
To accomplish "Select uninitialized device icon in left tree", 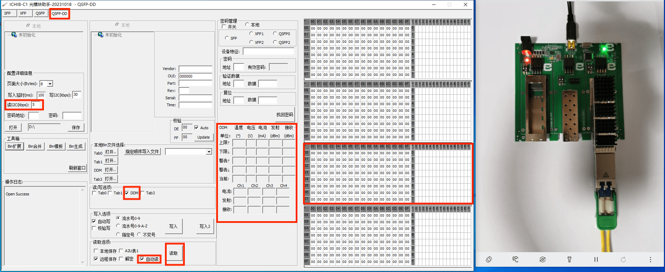I will (14, 35).
